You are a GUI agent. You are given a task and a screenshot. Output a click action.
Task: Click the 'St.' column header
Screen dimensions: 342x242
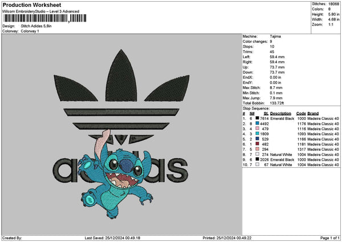pos(266,114)
